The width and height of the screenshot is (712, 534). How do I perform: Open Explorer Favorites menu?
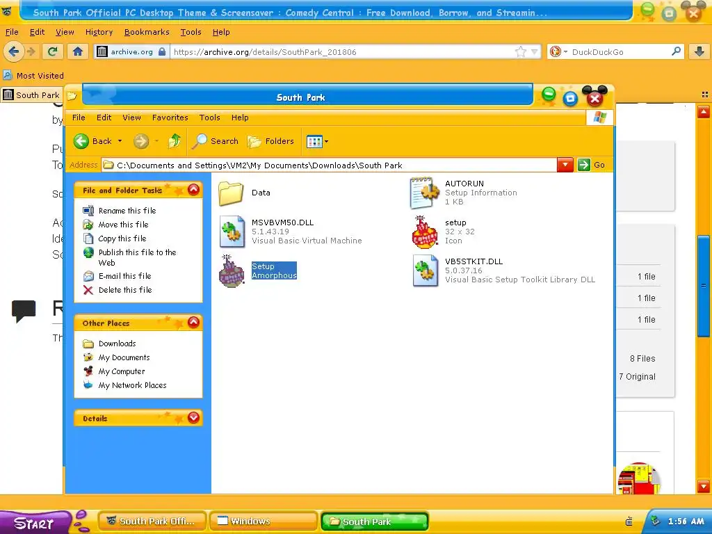tap(170, 118)
